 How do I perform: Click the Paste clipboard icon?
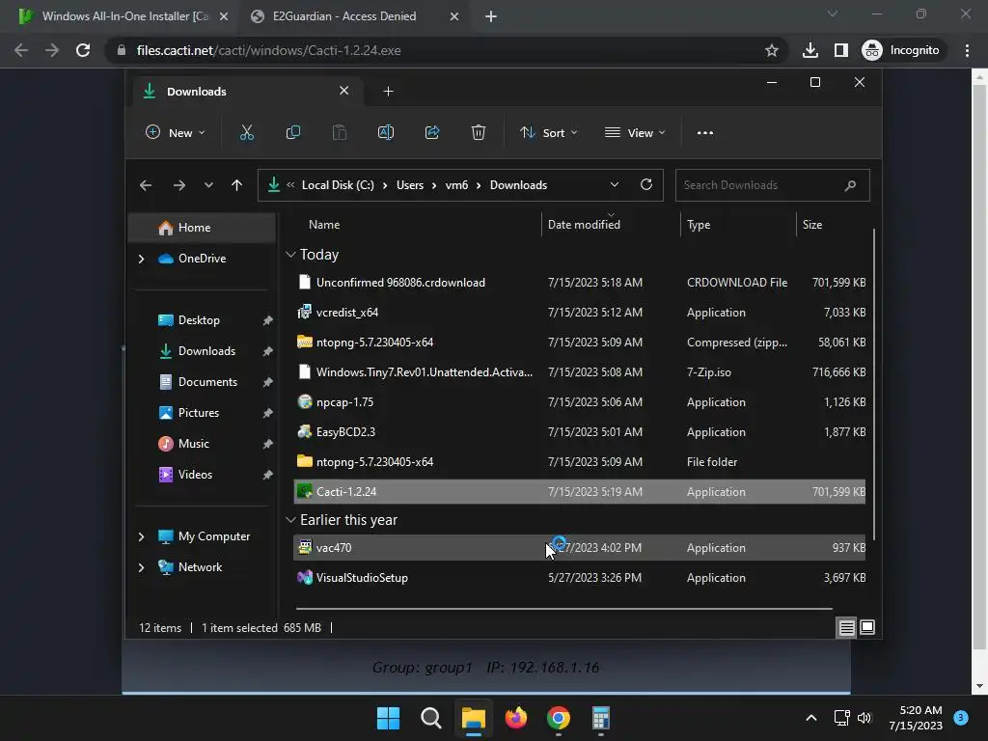tap(339, 133)
